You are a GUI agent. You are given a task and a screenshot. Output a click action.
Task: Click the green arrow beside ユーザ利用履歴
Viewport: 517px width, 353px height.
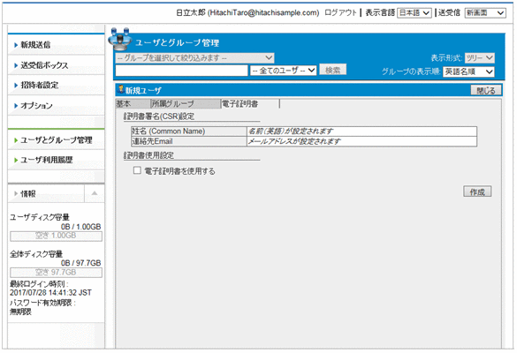[x=16, y=160]
